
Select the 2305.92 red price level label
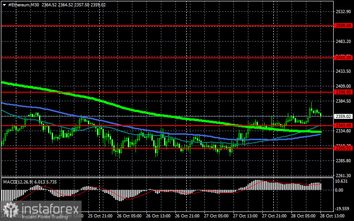[343, 148]
